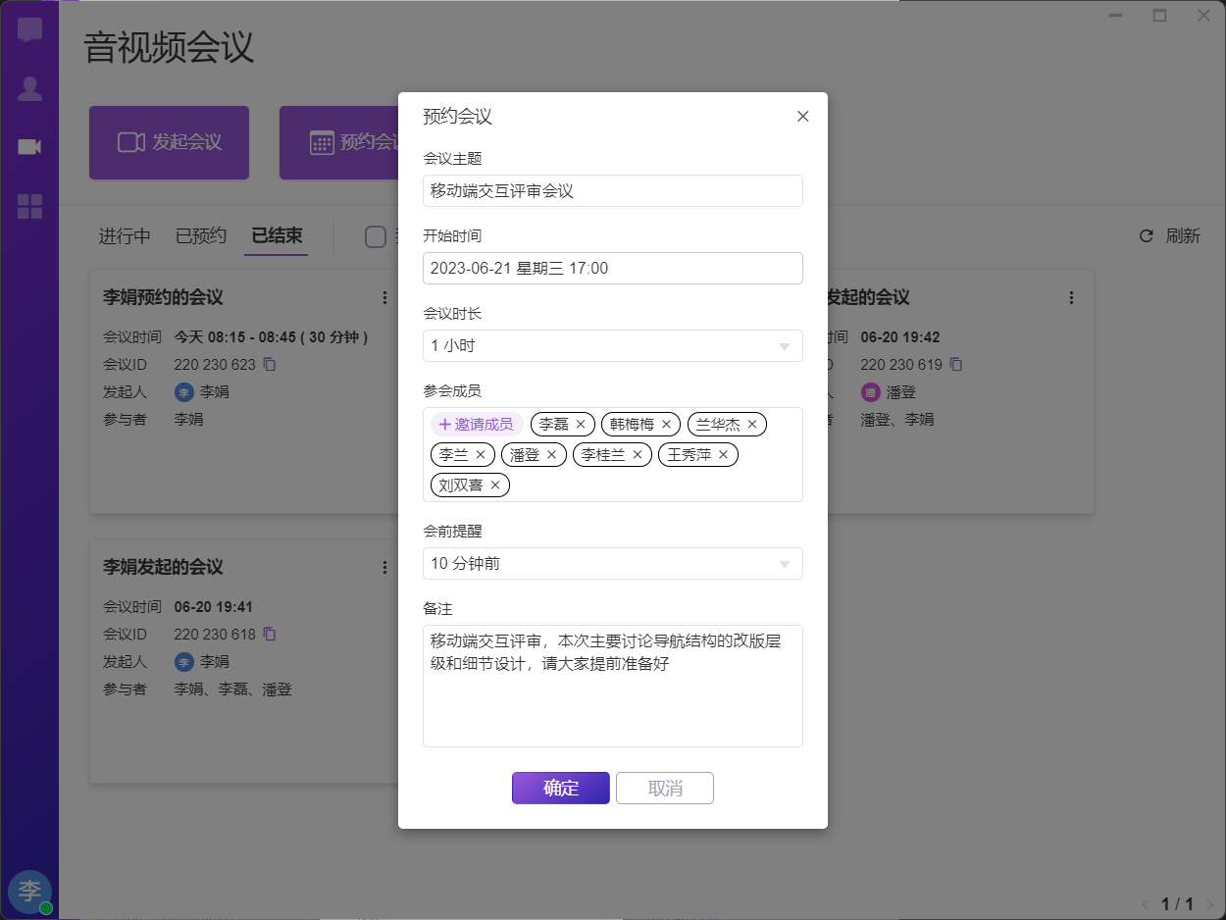Open the contacts sidebar icon
The width and height of the screenshot is (1226, 920).
(x=29, y=89)
